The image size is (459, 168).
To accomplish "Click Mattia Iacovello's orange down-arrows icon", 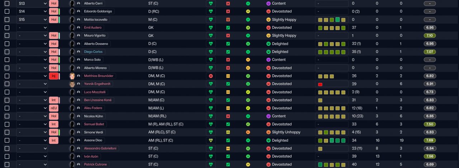I will click(228, 19).
